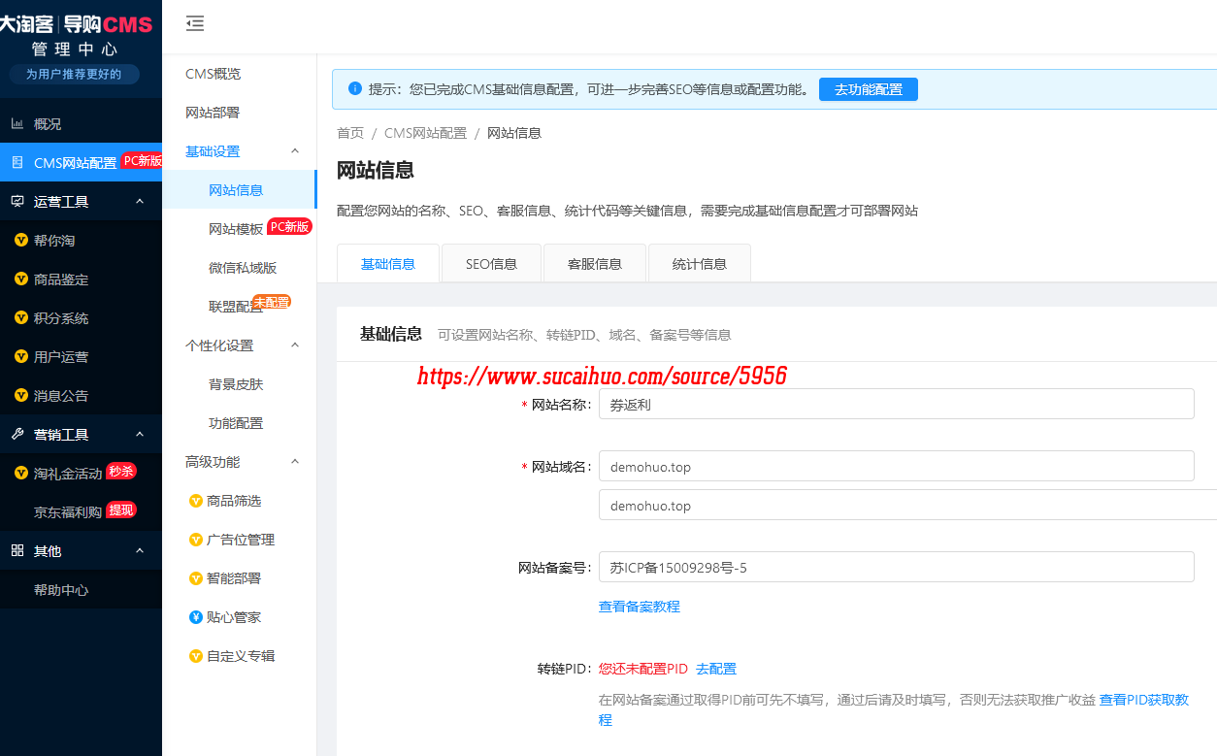Collapse the 运营工具 group arrow
This screenshot has height=756, width=1217.
tap(140, 202)
